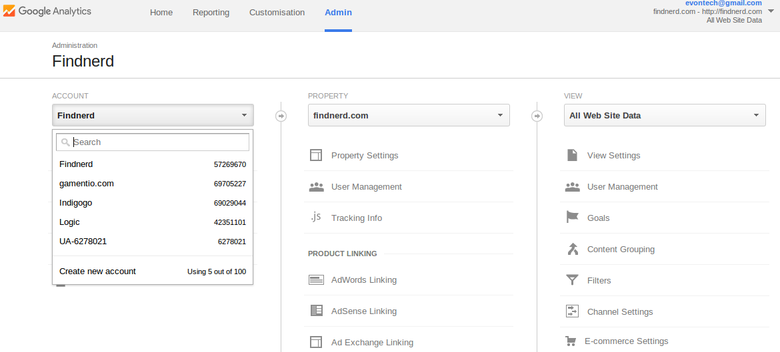Click the 'All Web Site Data' header text
The height and width of the screenshot is (352, 780).
click(x=734, y=21)
